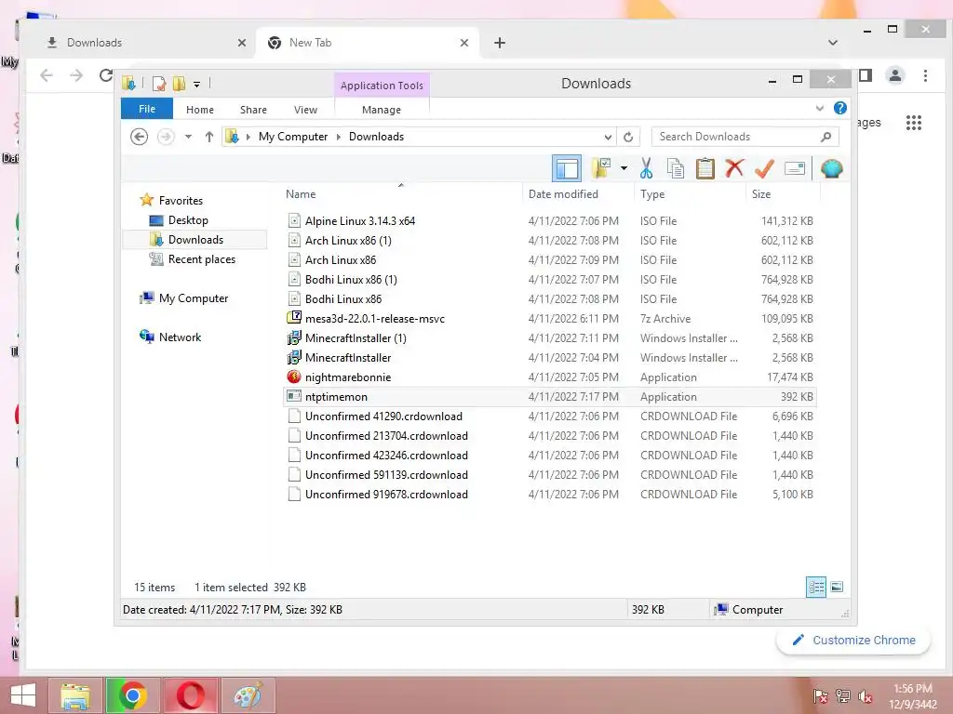The height and width of the screenshot is (714, 953).
Task: Click the nightmarebonnie application icon
Action: (x=294, y=377)
